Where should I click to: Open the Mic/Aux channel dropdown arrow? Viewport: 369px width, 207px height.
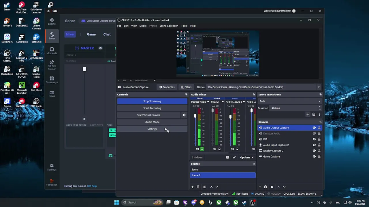[222, 102]
